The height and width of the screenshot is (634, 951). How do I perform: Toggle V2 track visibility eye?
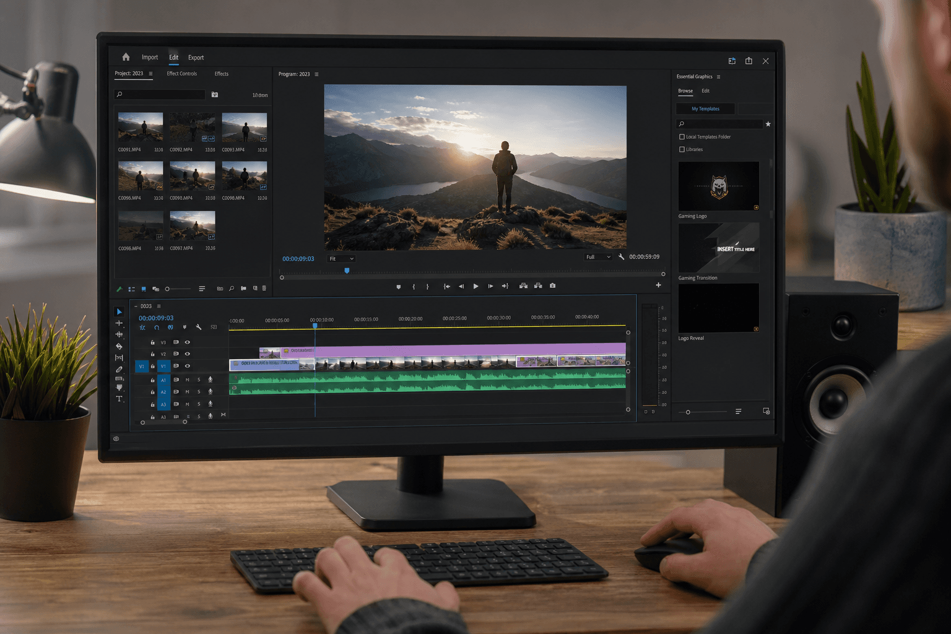[x=188, y=354]
